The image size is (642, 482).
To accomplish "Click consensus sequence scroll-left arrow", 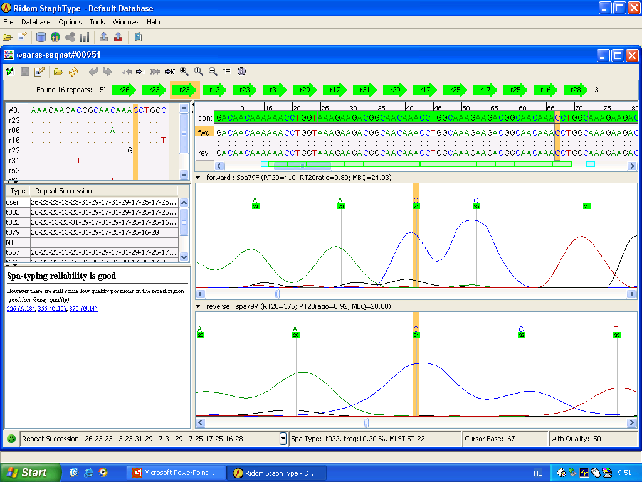I will 219,166.
